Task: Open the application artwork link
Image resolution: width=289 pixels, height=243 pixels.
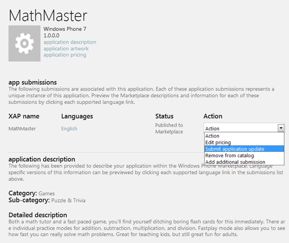Action: 66,48
